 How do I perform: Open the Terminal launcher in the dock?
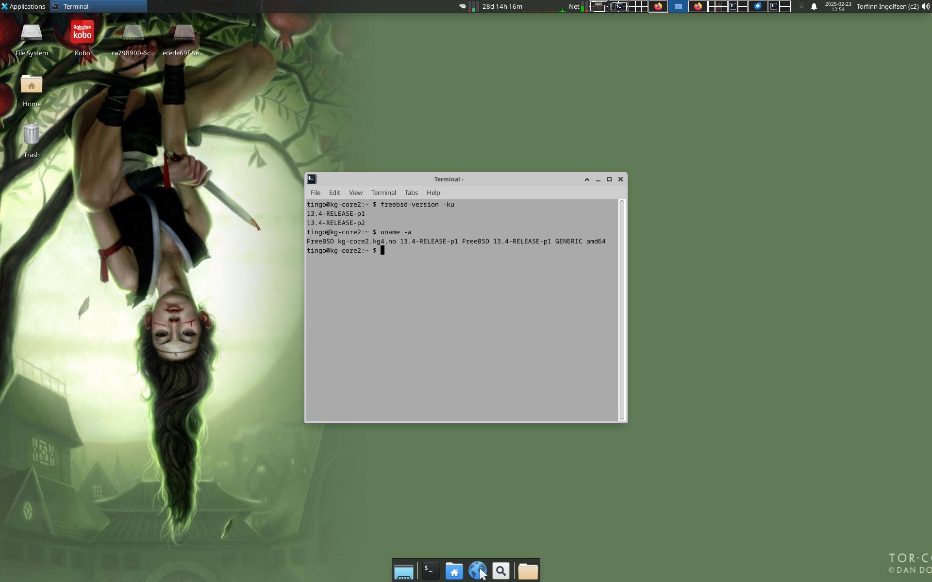(430, 571)
